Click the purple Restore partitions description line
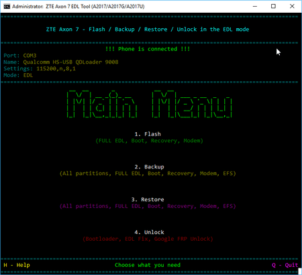302x275 pixels. point(148,206)
